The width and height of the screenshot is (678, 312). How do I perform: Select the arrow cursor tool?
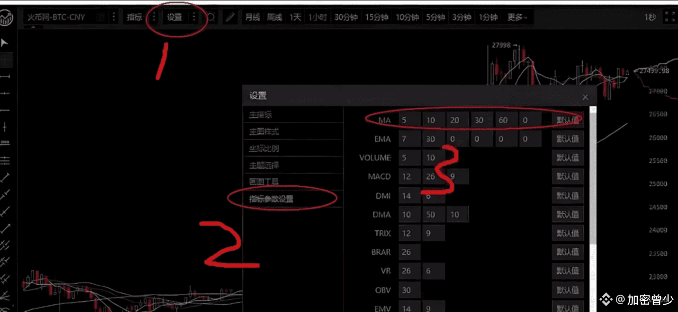pos(5,43)
